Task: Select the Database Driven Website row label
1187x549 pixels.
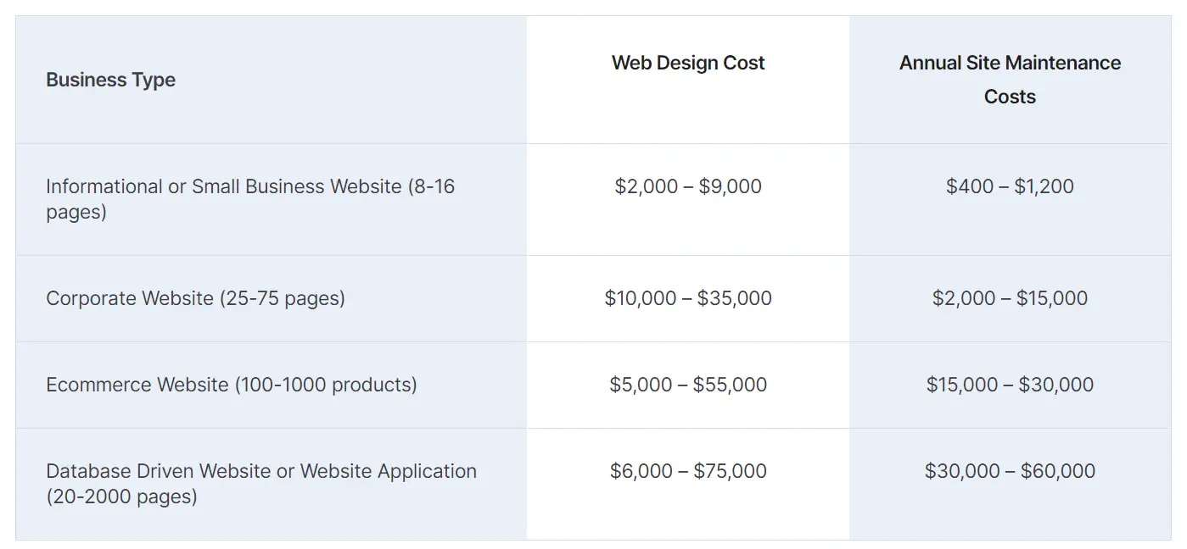Action: coord(261,483)
